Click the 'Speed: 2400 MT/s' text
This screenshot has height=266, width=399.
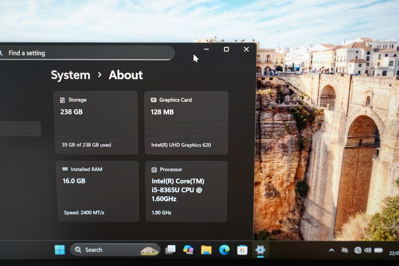click(84, 212)
